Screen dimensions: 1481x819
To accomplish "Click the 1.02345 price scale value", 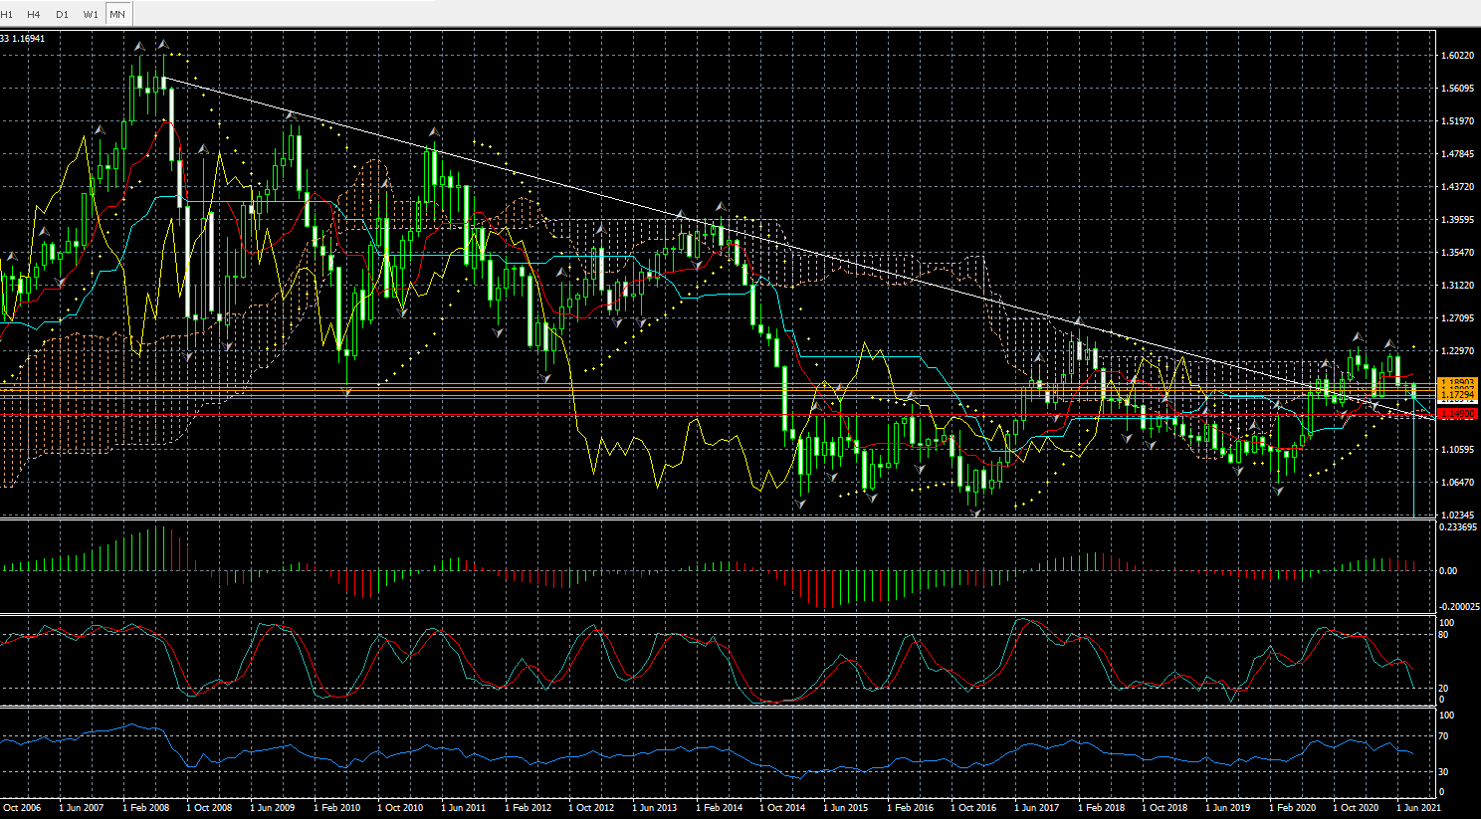I will tap(1457, 514).
